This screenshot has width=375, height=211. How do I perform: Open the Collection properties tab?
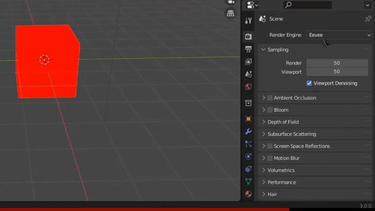[248, 103]
